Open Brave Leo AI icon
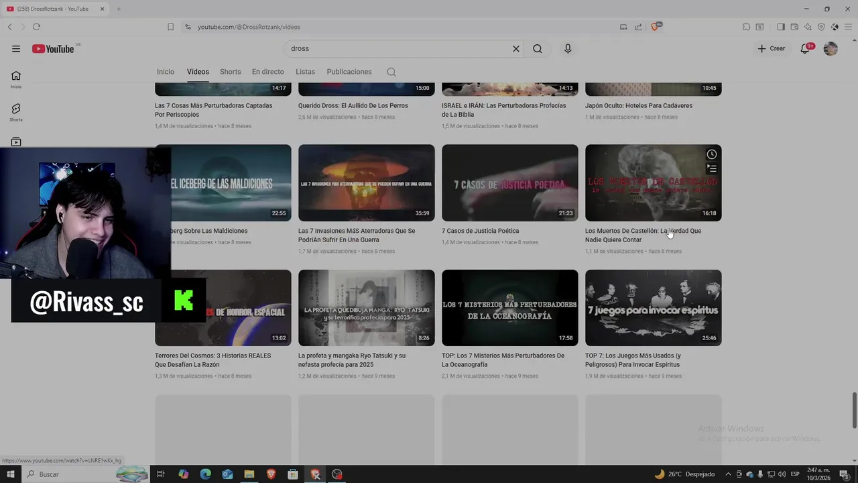The image size is (858, 483). (808, 27)
